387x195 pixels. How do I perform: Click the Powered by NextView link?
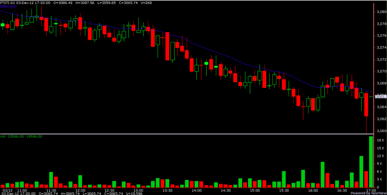point(368,193)
